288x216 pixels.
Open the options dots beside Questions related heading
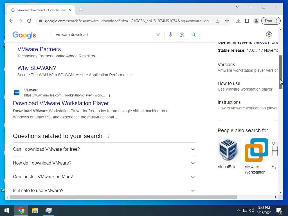click(109, 136)
